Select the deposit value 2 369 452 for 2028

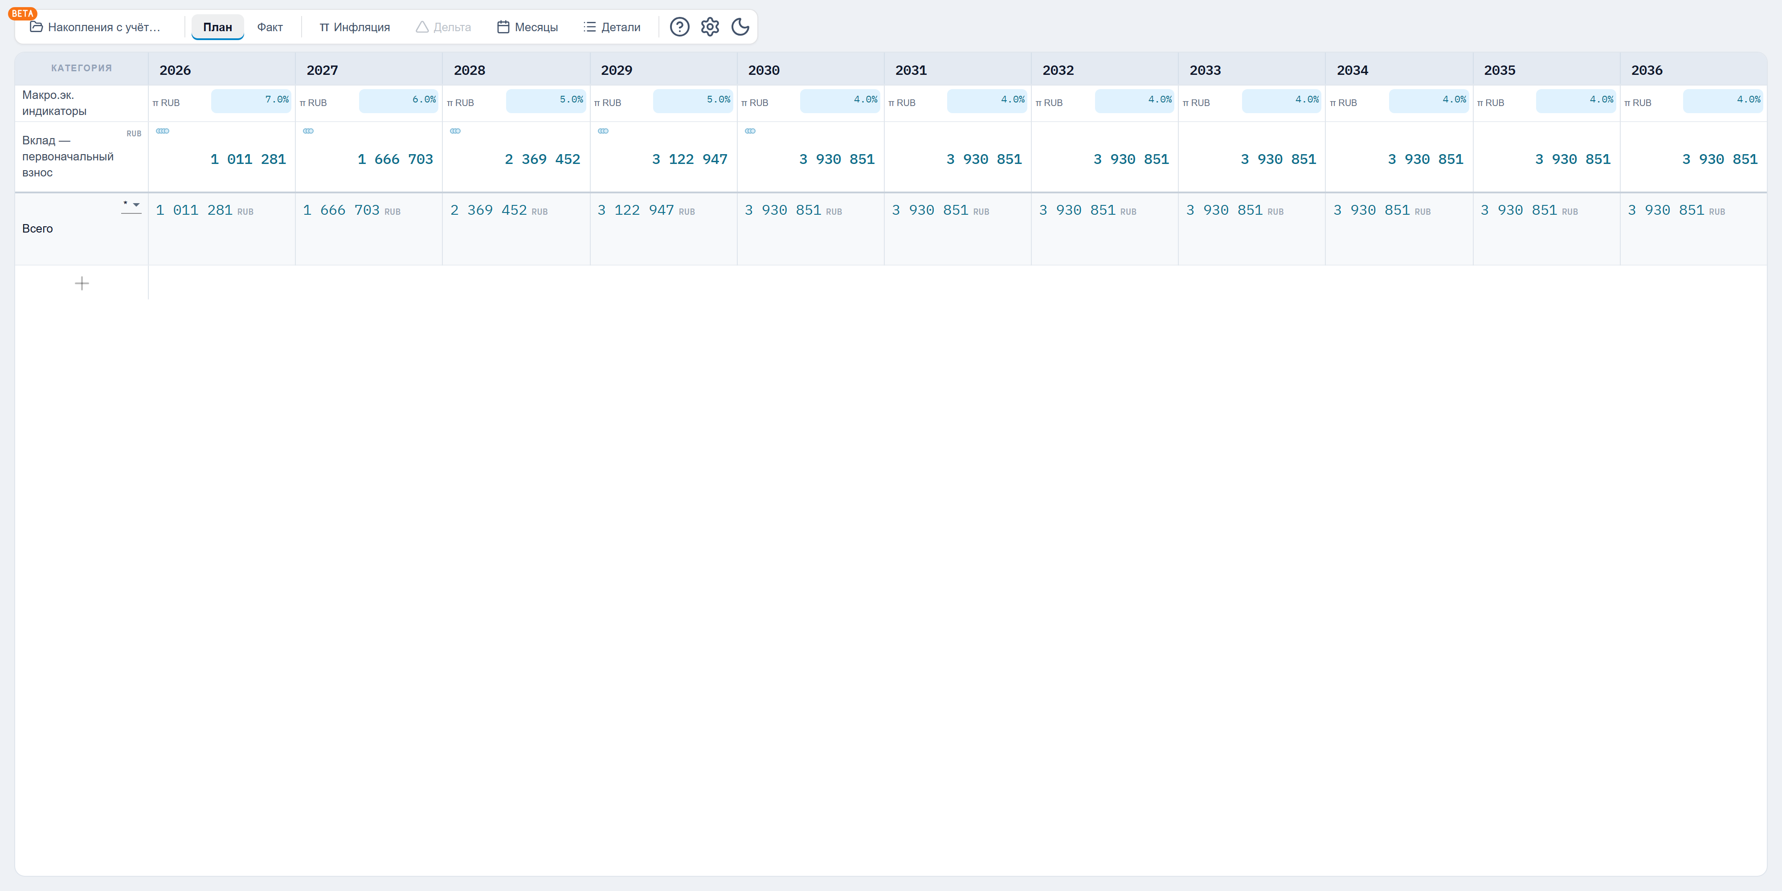click(543, 159)
